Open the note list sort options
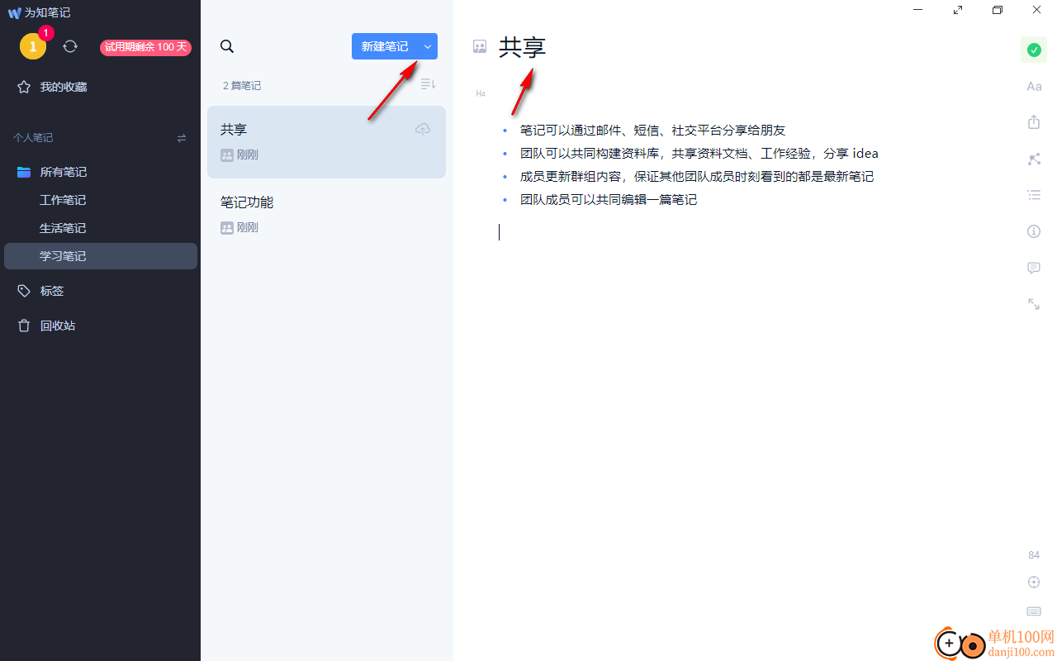1057x661 pixels. tap(428, 84)
